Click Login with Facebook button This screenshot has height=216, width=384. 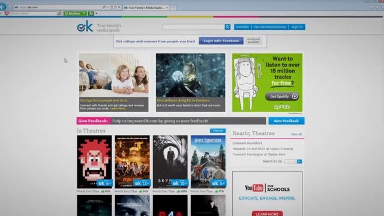pos(221,41)
